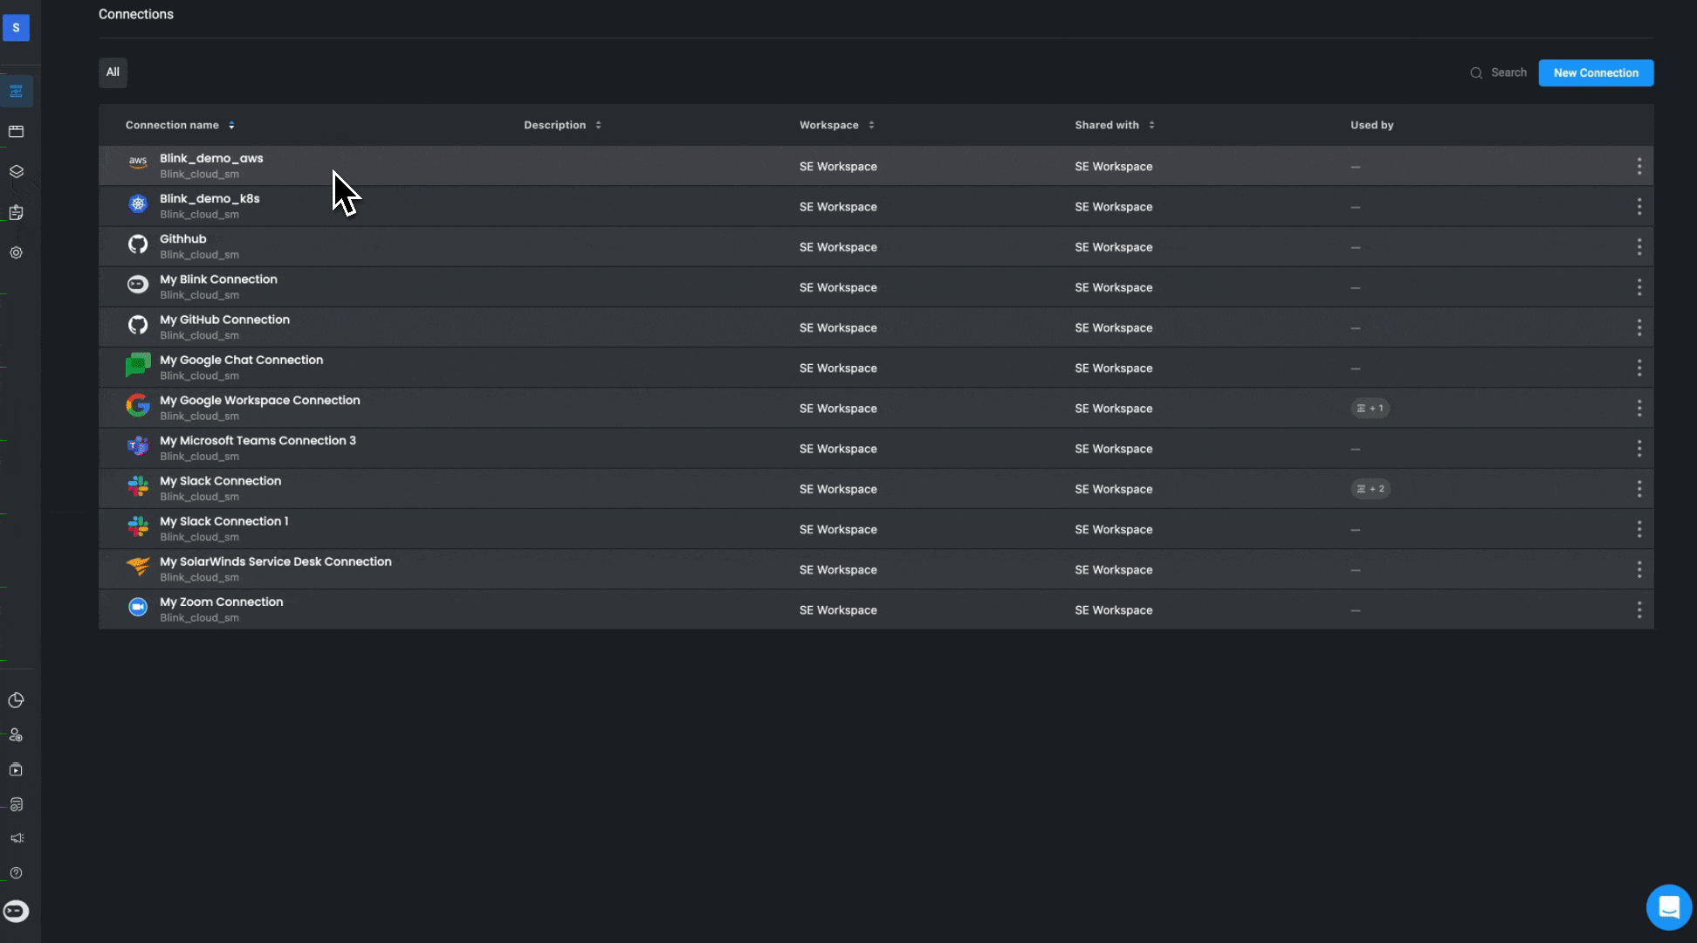Open the megaphone announcements icon in sidebar
This screenshot has width=1697, height=943.
pyautogui.click(x=16, y=838)
